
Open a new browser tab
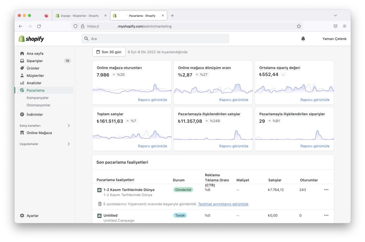pyautogui.click(x=172, y=16)
